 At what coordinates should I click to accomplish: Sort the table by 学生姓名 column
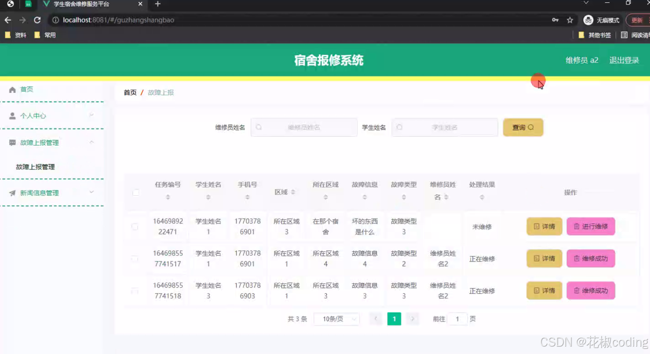(208, 197)
